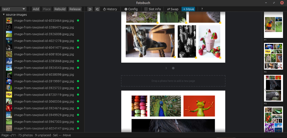
Task: Click green placed dot for image 4021278
Action: point(78,41)
